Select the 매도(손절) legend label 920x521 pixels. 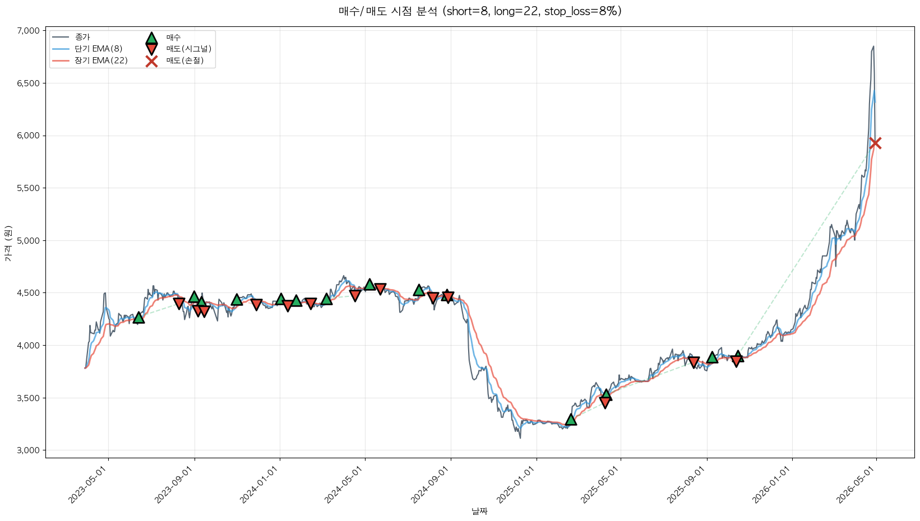pyautogui.click(x=185, y=61)
